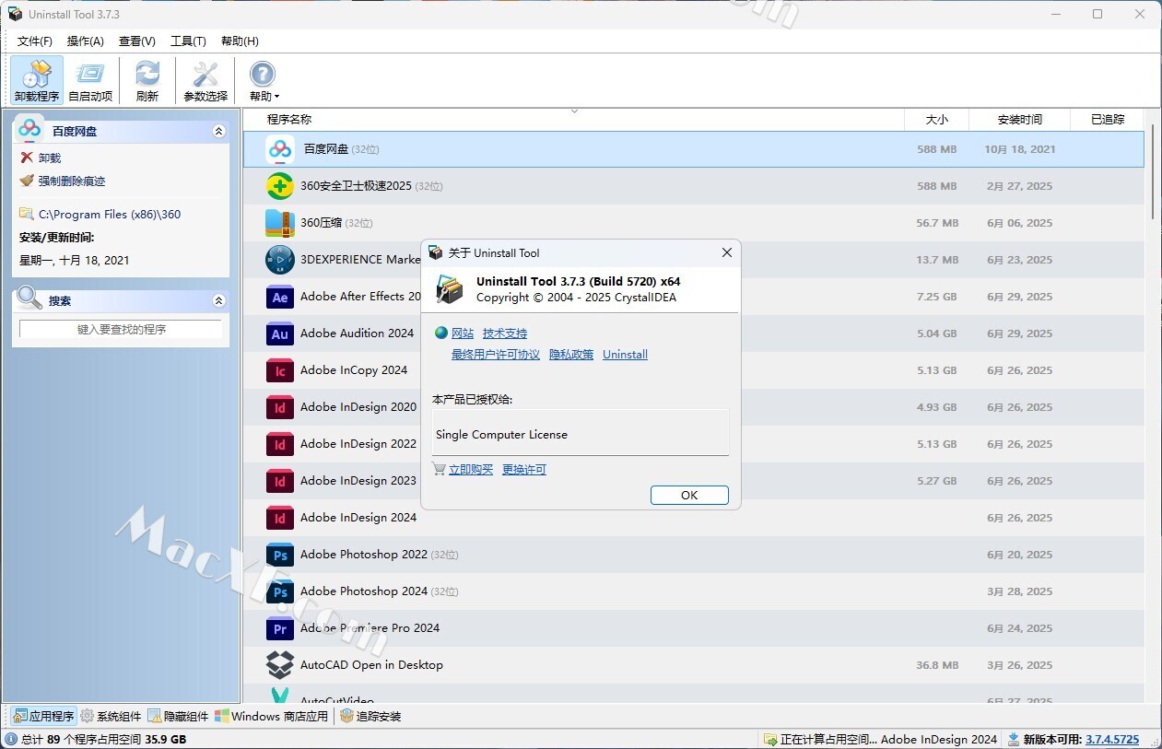Collapse the 搜索 sidebar panel
The height and width of the screenshot is (749, 1162).
coord(218,300)
